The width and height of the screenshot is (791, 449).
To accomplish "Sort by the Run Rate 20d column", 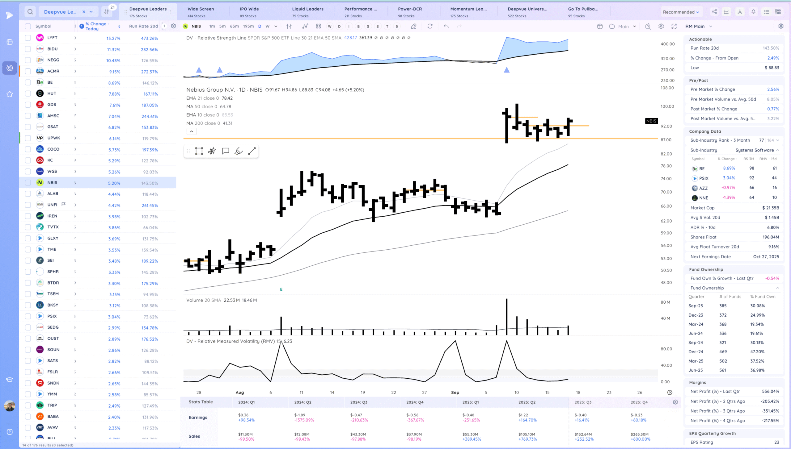I will click(143, 26).
